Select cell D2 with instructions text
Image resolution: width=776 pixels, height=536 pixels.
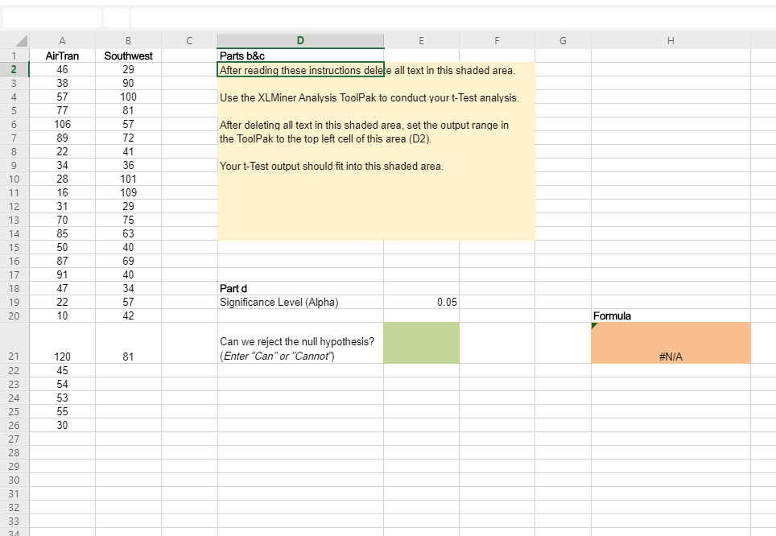tap(300, 70)
